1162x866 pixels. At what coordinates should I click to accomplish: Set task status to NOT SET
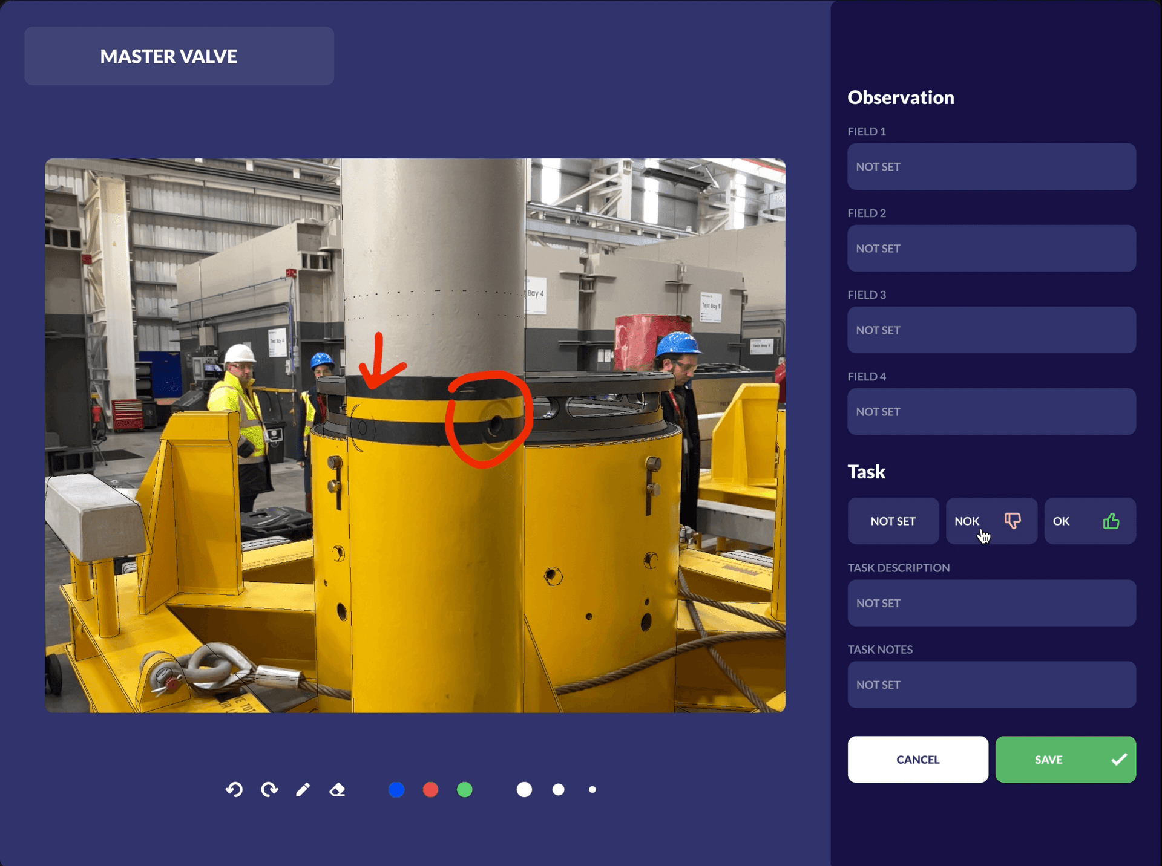click(x=893, y=521)
